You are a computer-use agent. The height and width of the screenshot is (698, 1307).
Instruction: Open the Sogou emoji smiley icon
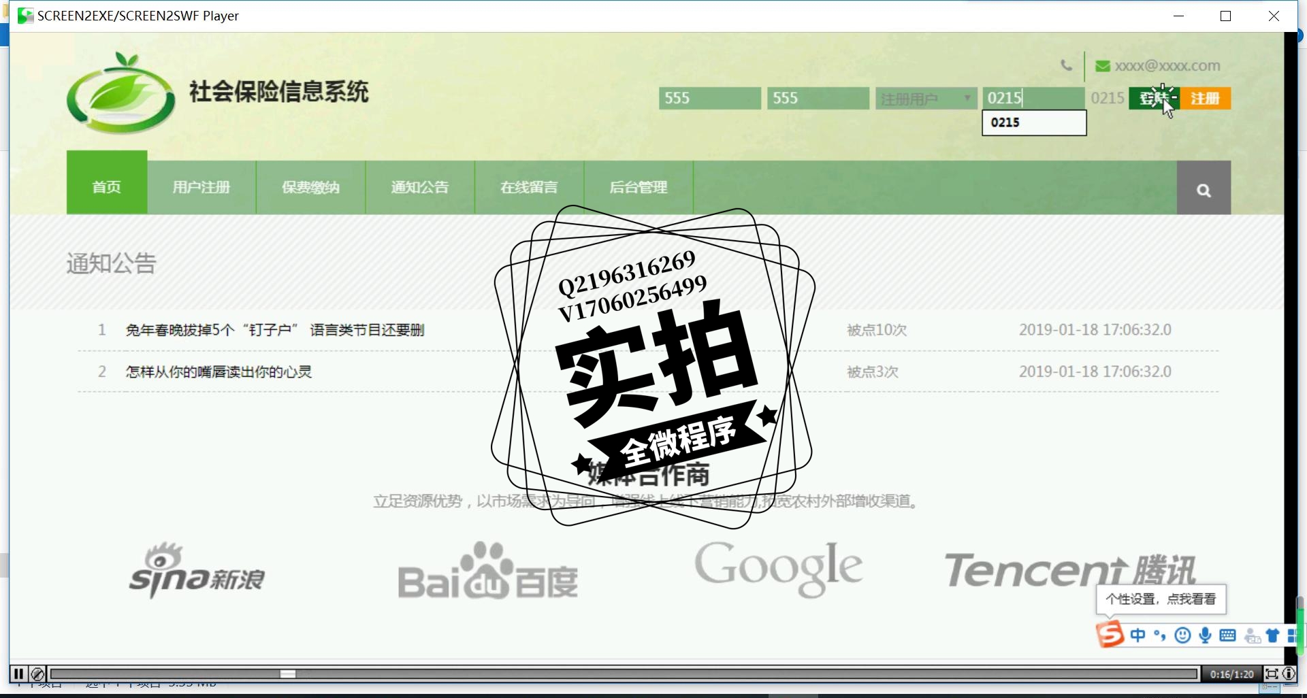(x=1183, y=635)
